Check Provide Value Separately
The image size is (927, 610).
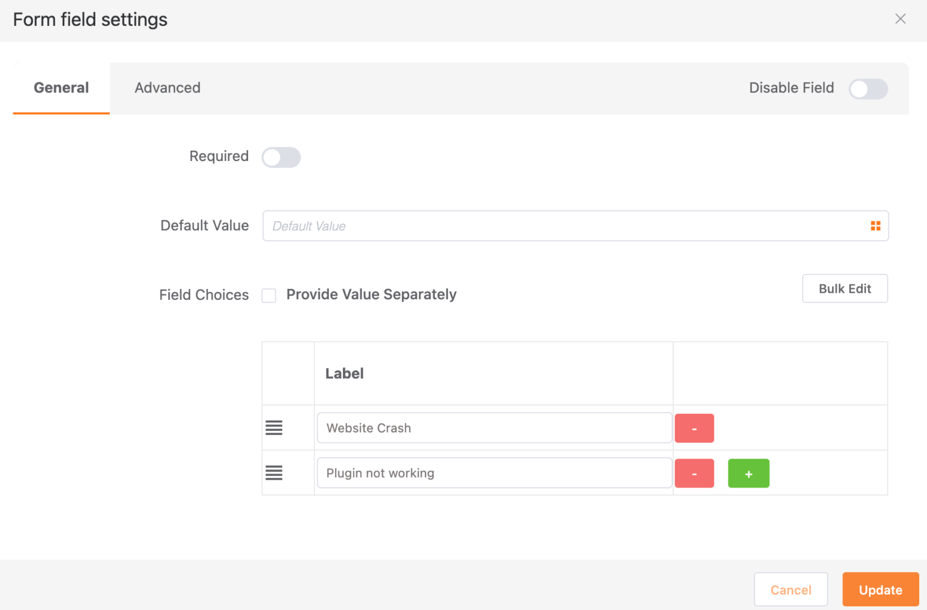coord(269,295)
